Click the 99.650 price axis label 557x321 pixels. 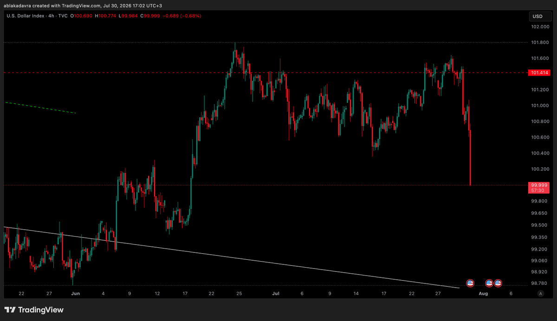pos(538,213)
